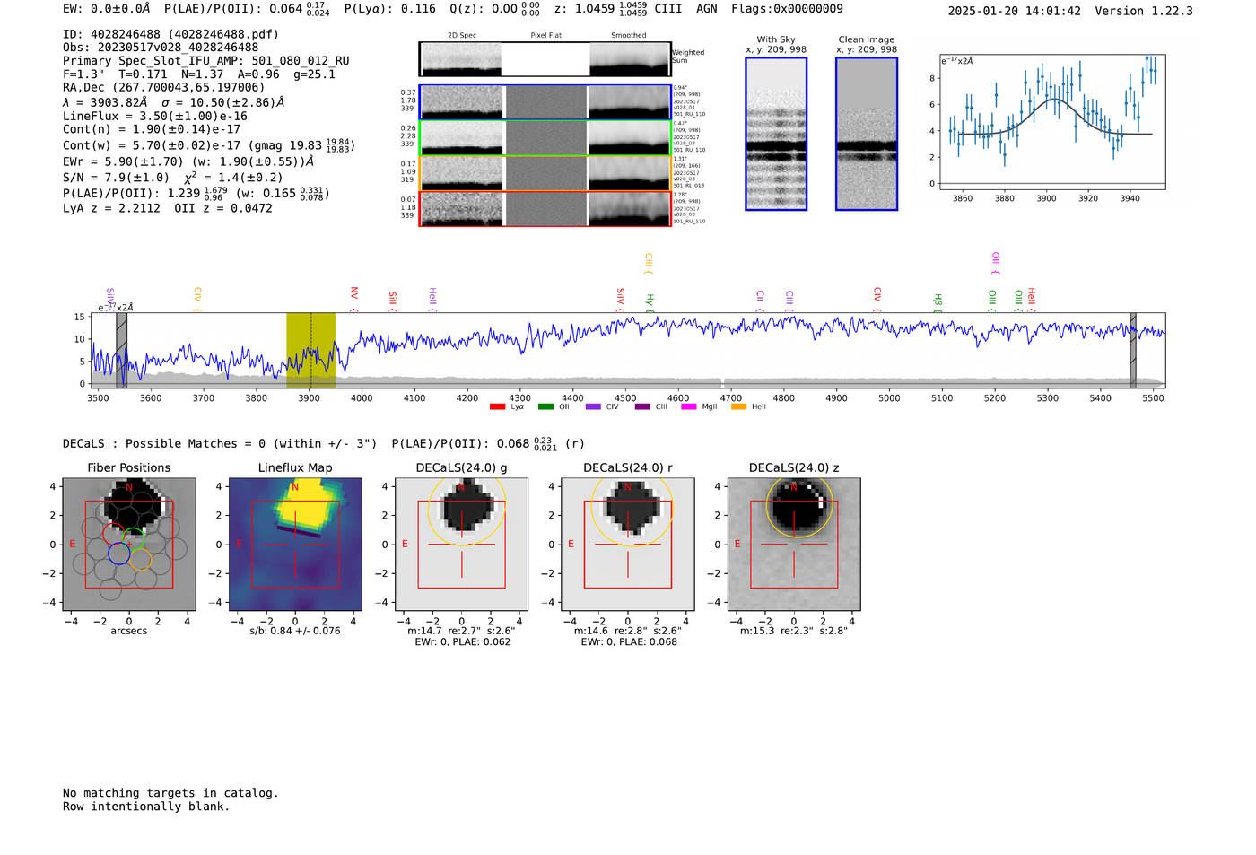Click the red Lyα legend swatch

498,406
